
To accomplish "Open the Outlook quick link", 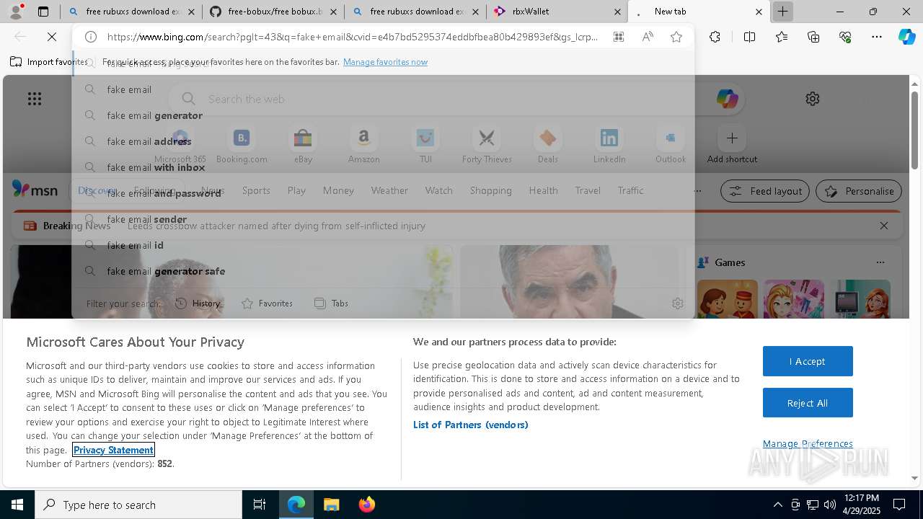I will point(671,145).
